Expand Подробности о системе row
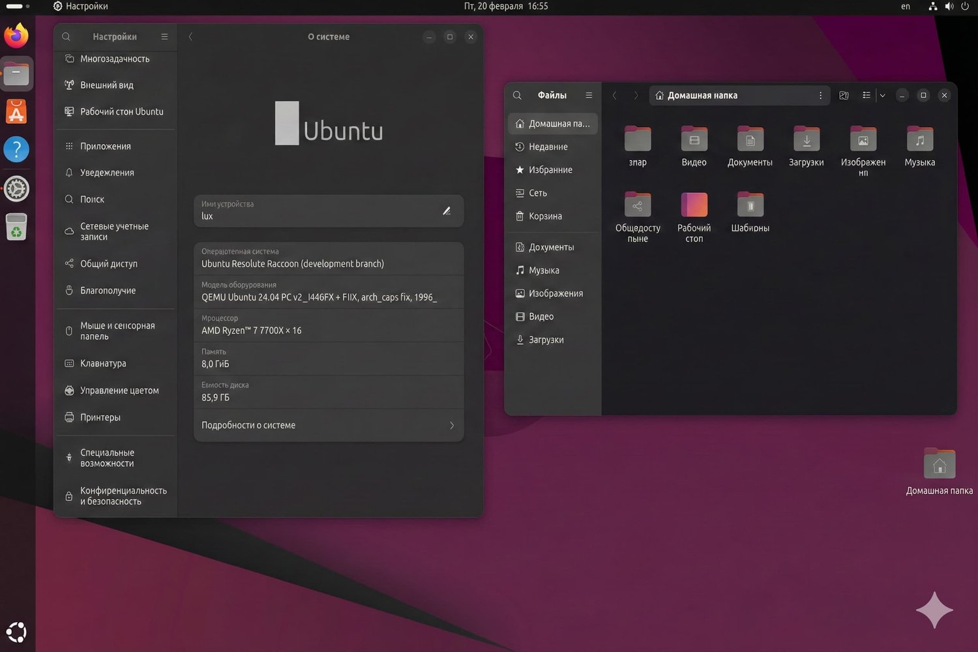 329,424
